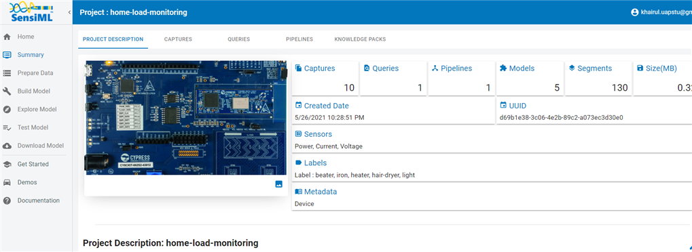Switch to the Captures tab
Screen dimensions: 692x252
[178, 39]
